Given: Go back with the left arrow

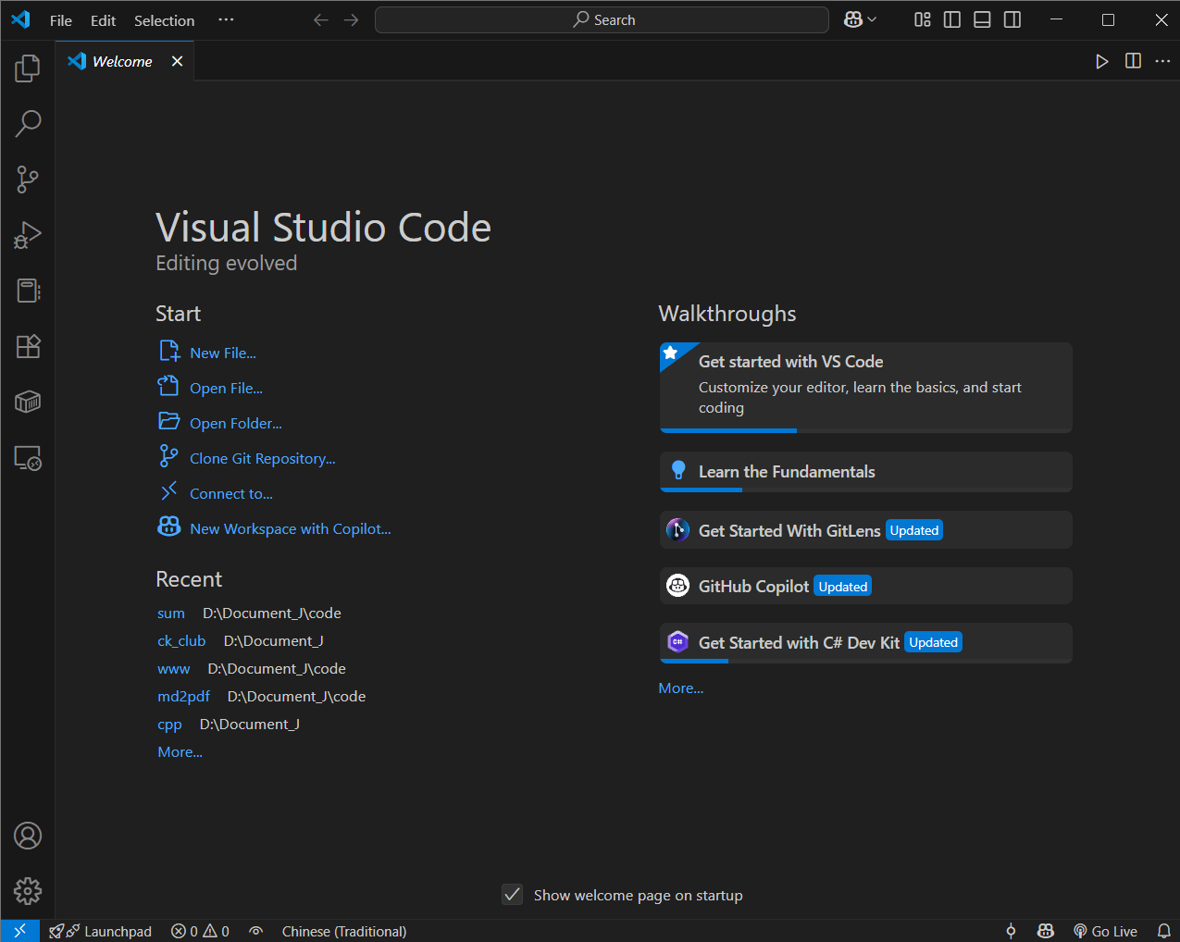Looking at the screenshot, I should 321,20.
